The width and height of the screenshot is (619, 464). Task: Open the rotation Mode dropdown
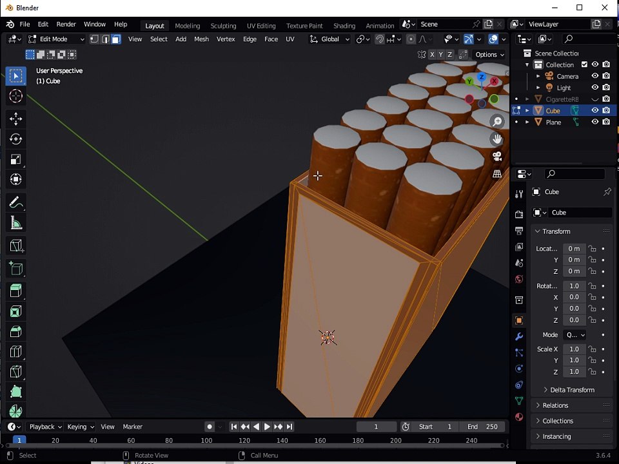tap(575, 335)
